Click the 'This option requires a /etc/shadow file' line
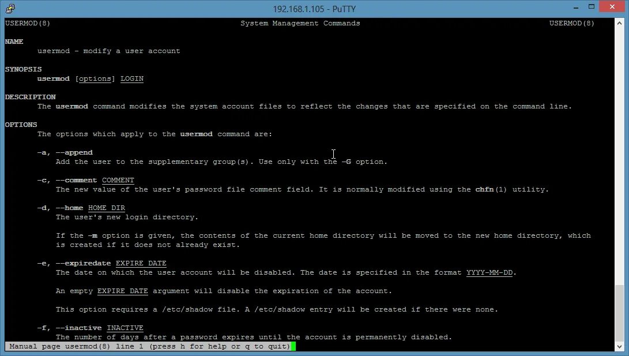The height and width of the screenshot is (356, 629). (277, 309)
